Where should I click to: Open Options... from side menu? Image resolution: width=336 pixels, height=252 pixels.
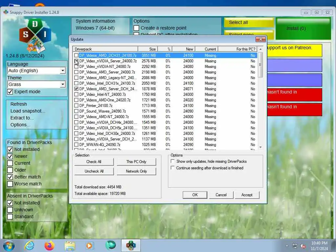(20, 124)
